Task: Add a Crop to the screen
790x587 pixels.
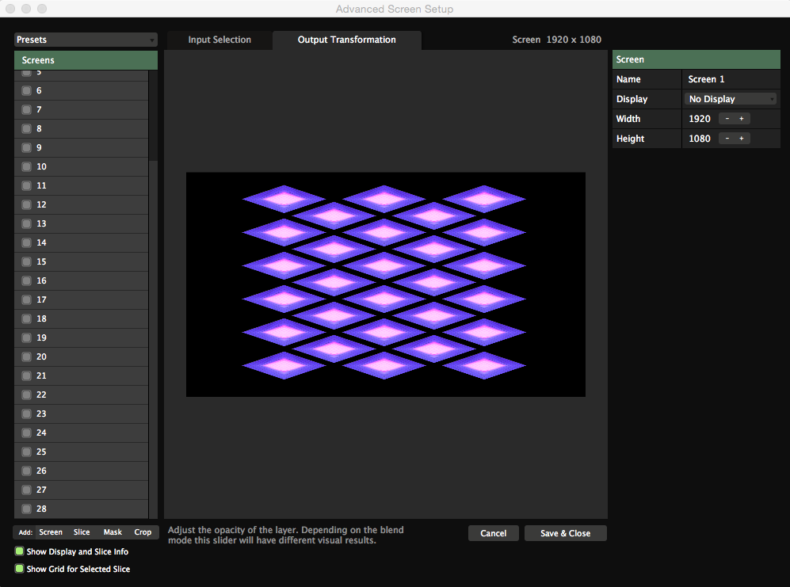Action: [x=143, y=532]
